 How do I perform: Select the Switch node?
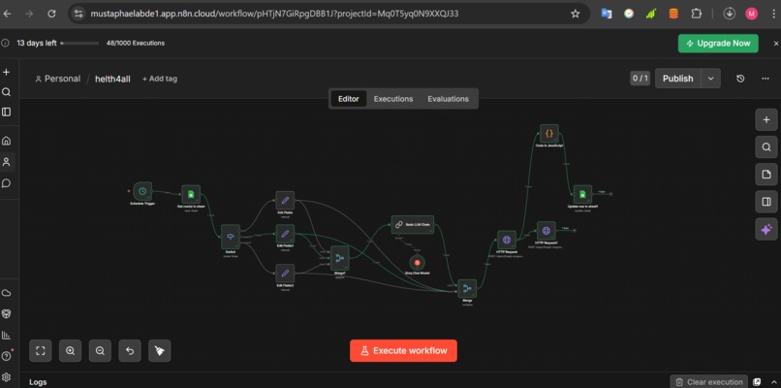tap(231, 237)
